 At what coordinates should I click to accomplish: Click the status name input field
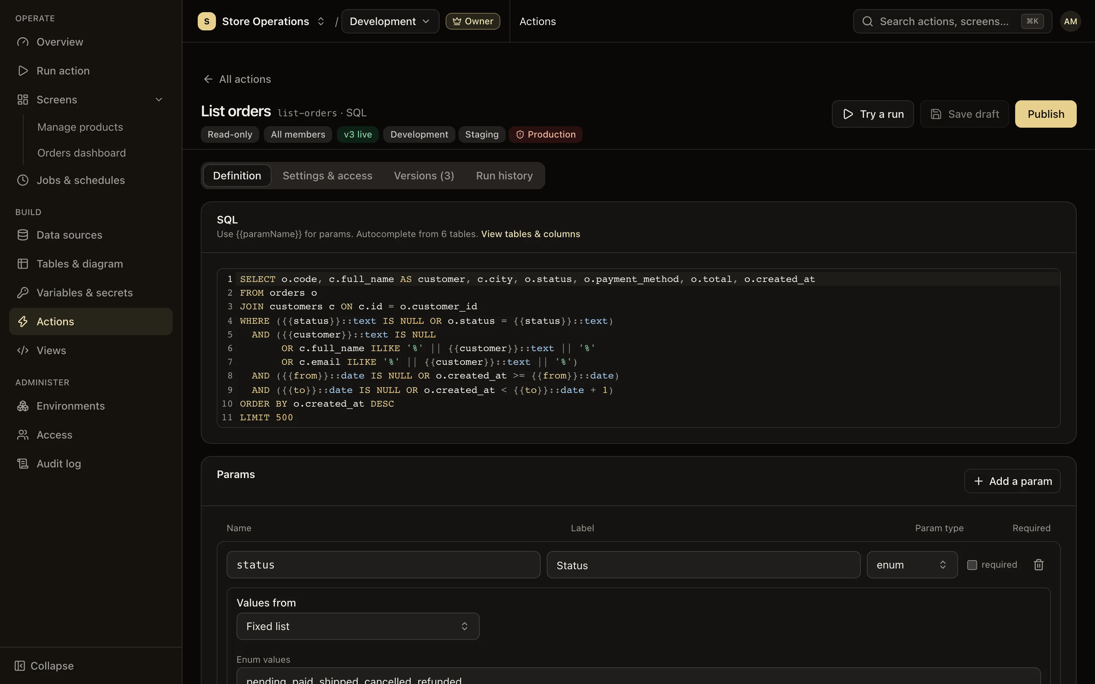pyautogui.click(x=383, y=565)
